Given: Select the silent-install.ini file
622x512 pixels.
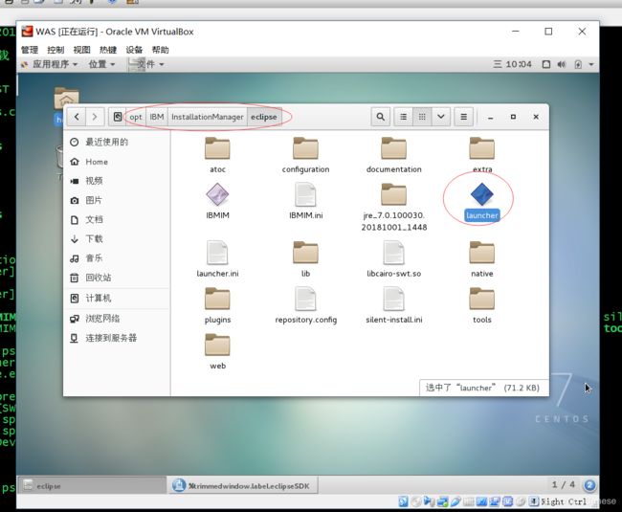Looking at the screenshot, I should 393,305.
